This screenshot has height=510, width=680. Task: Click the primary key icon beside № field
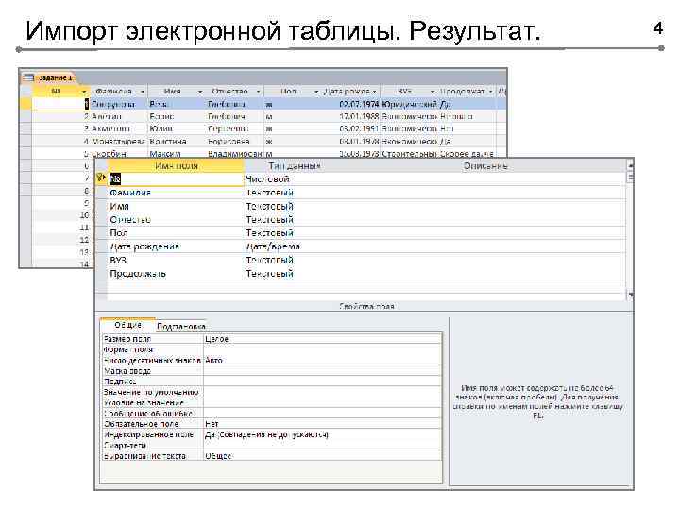tap(101, 178)
